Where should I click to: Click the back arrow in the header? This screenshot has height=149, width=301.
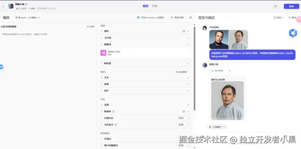(x=3, y=6)
